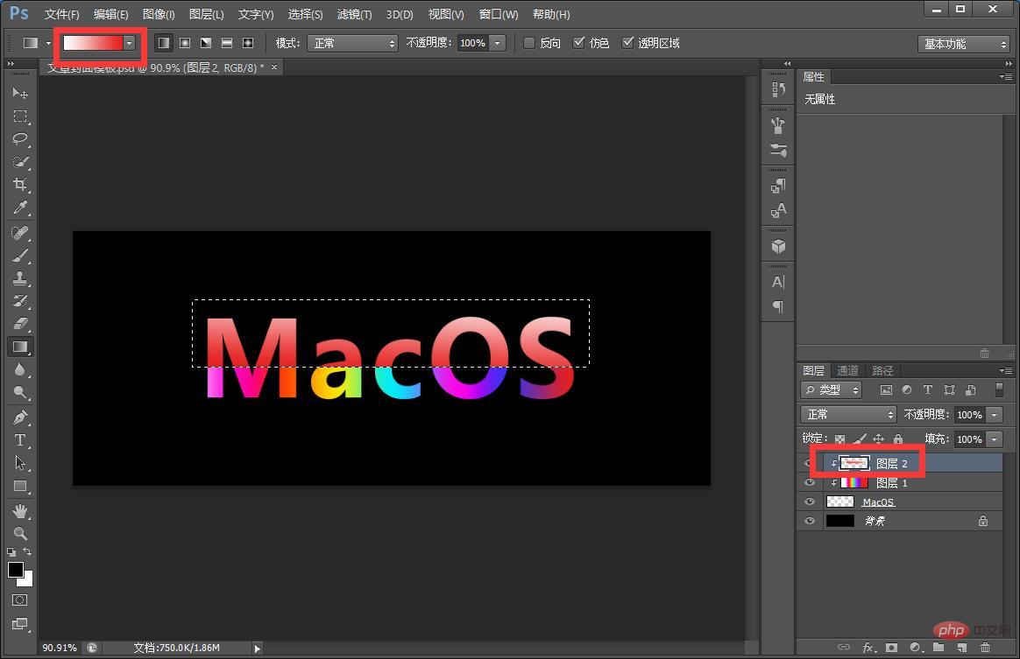Click the gradient preview swatch
This screenshot has width=1020, height=659.
[92, 43]
